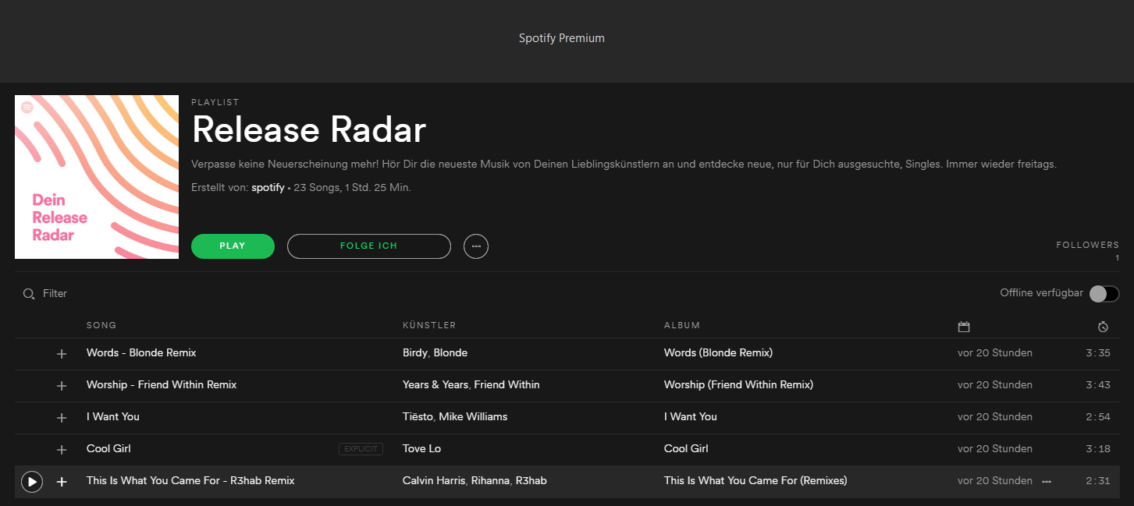
Task: Click duration 3:35 of Words
Action: 1098,353
